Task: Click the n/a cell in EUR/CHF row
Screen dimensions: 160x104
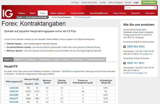Action: [83, 91]
